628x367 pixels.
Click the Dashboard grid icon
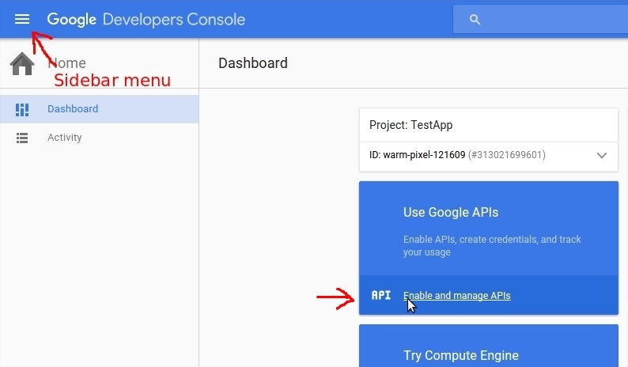(x=22, y=109)
